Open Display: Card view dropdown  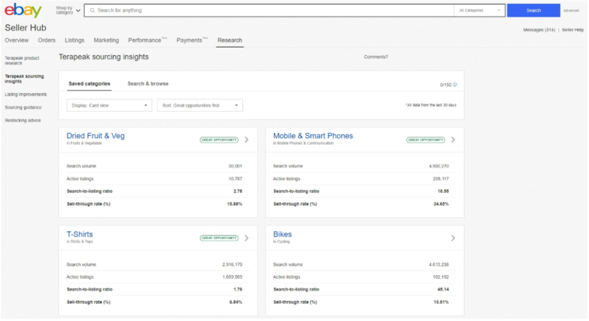point(109,105)
